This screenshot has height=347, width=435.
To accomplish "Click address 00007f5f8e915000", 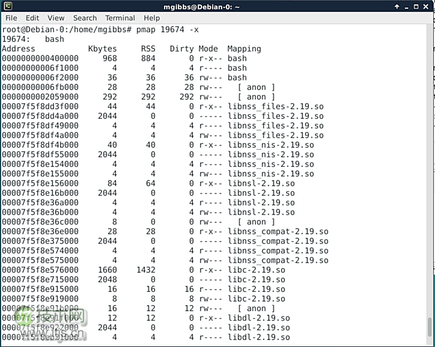I will pos(40,289).
